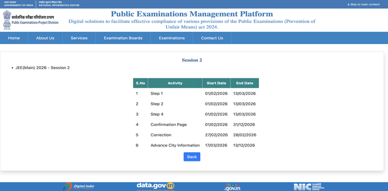388x191 pixels.
Task: Open the Digital India footer logo
Action: tap(79, 187)
